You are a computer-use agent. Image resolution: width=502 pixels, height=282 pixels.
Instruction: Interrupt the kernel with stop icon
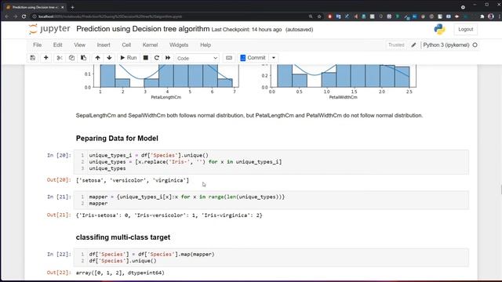(x=145, y=58)
